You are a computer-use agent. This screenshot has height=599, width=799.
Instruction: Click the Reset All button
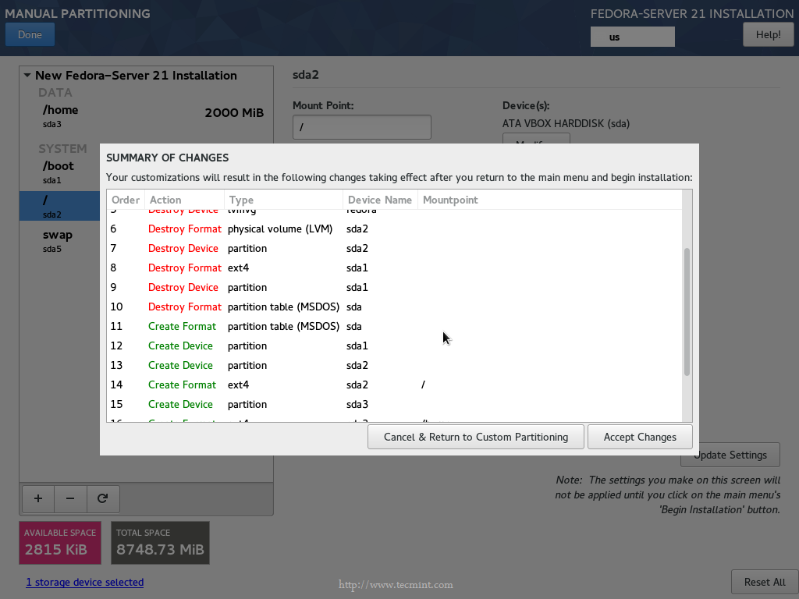coord(765,582)
